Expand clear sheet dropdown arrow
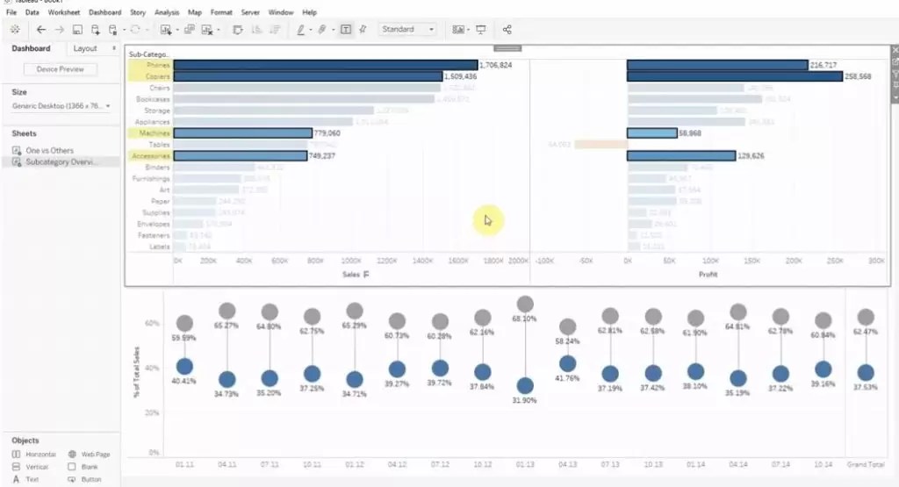 [219, 30]
